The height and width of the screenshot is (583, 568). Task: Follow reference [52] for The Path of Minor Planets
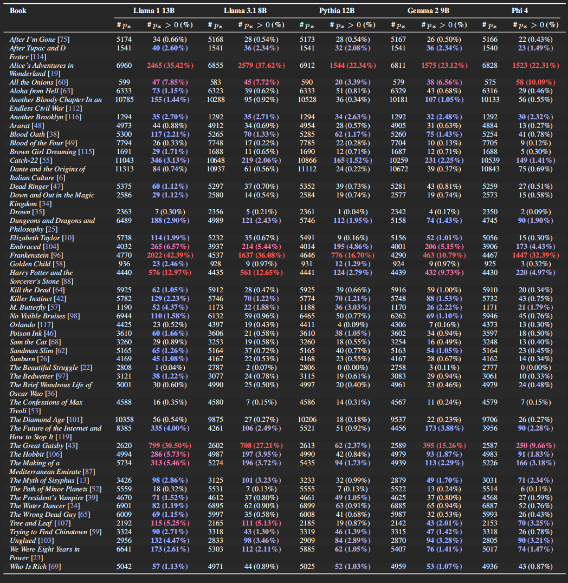click(95, 489)
